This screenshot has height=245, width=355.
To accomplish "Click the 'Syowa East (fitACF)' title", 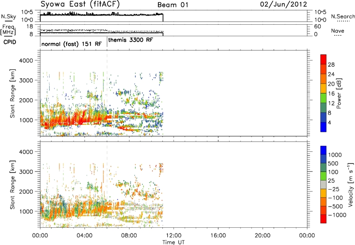I will [80, 4].
